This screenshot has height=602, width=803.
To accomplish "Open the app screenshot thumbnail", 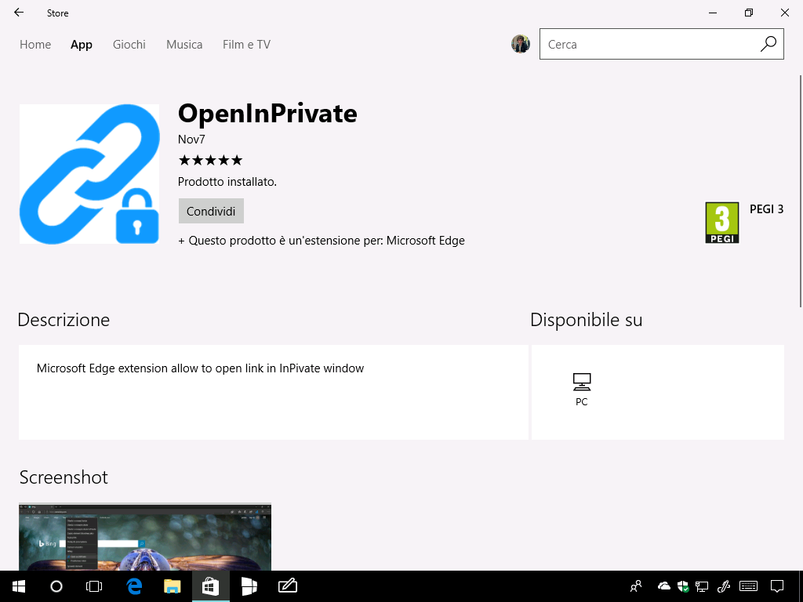I will pos(145,537).
